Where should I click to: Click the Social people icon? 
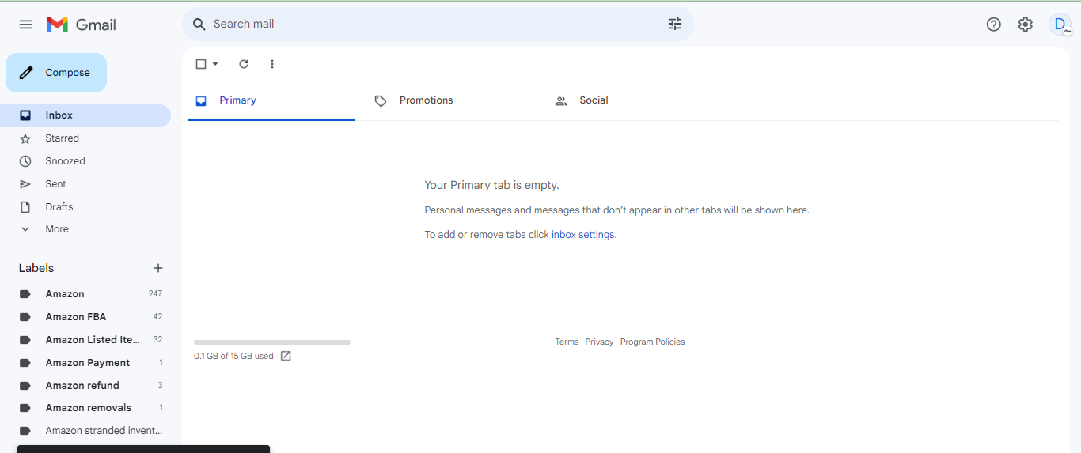click(x=561, y=101)
